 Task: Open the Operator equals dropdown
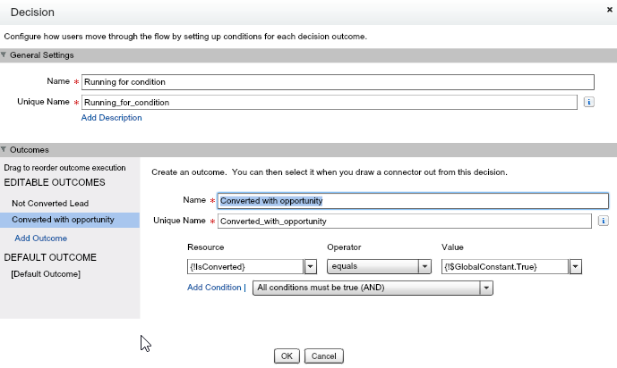click(x=424, y=266)
